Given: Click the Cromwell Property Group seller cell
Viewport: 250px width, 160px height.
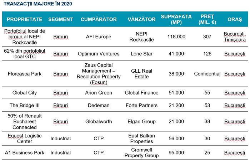Looking at the screenshot, I should click(x=141, y=153).
